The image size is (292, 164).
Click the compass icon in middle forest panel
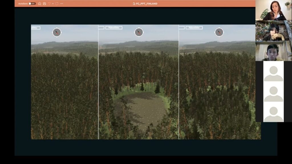tap(139, 32)
